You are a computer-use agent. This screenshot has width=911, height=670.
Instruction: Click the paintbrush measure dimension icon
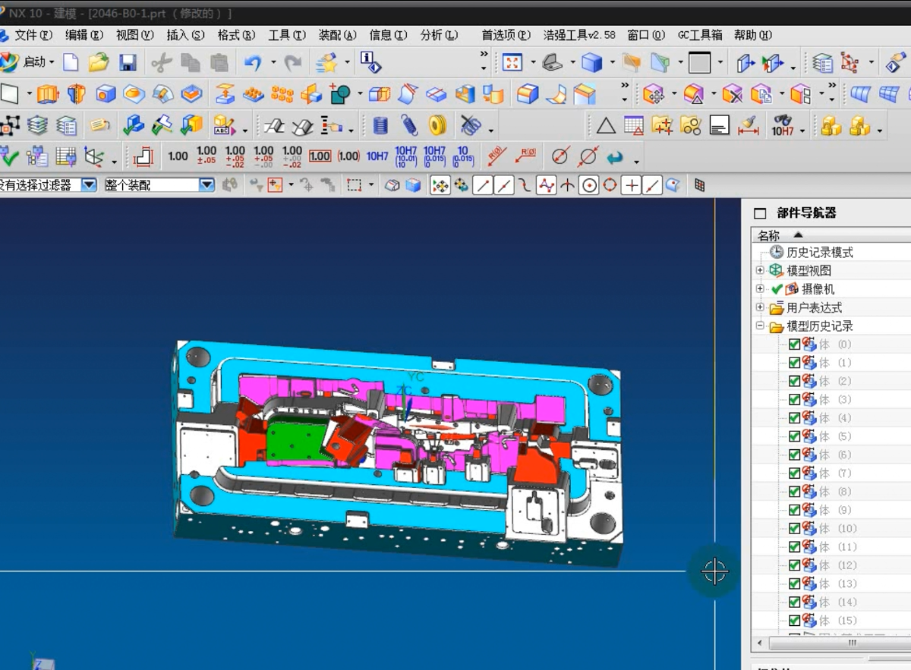click(x=748, y=125)
